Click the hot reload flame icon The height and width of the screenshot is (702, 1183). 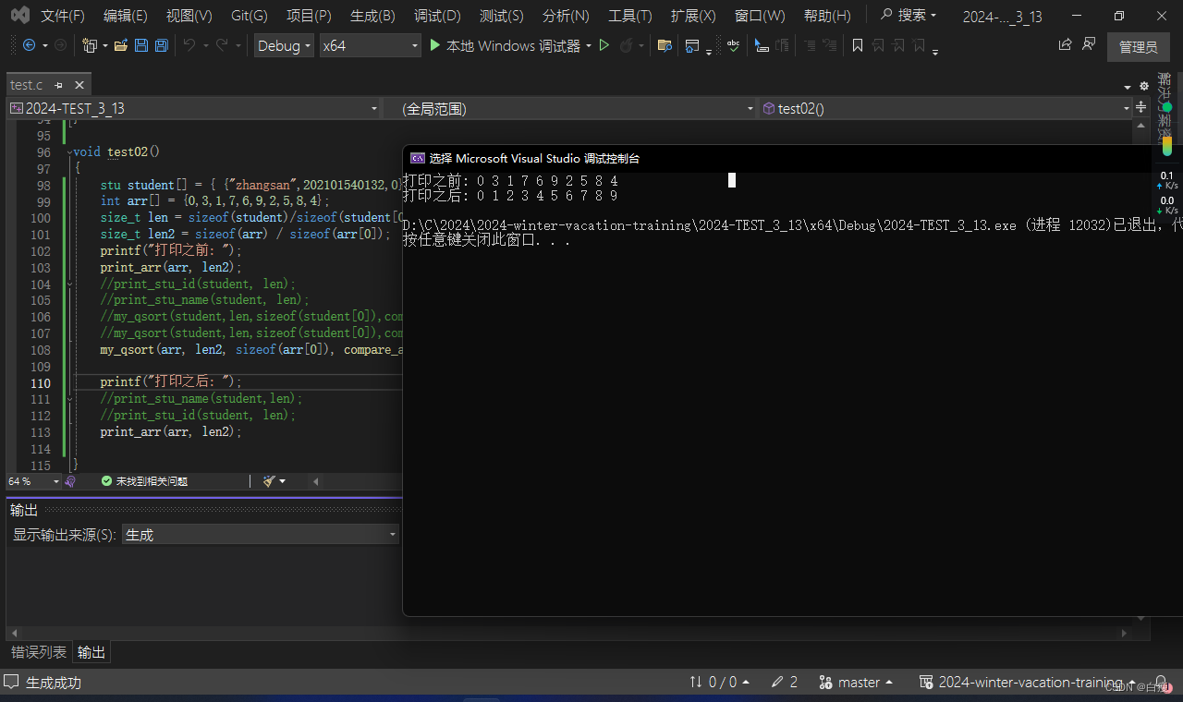[627, 45]
